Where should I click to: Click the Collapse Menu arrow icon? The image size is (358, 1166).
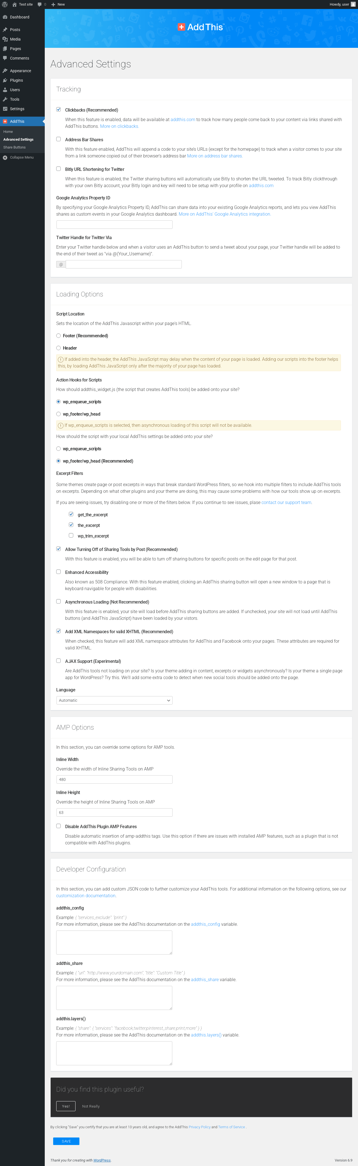tap(5, 157)
